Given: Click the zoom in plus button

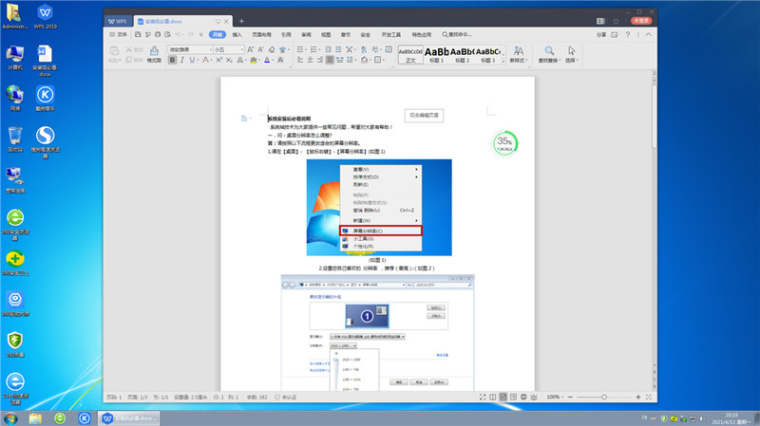Looking at the screenshot, I should 637,397.
